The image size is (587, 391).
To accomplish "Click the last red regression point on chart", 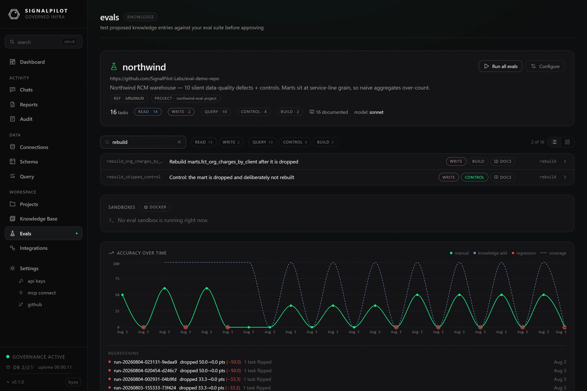I will [x=564, y=327].
